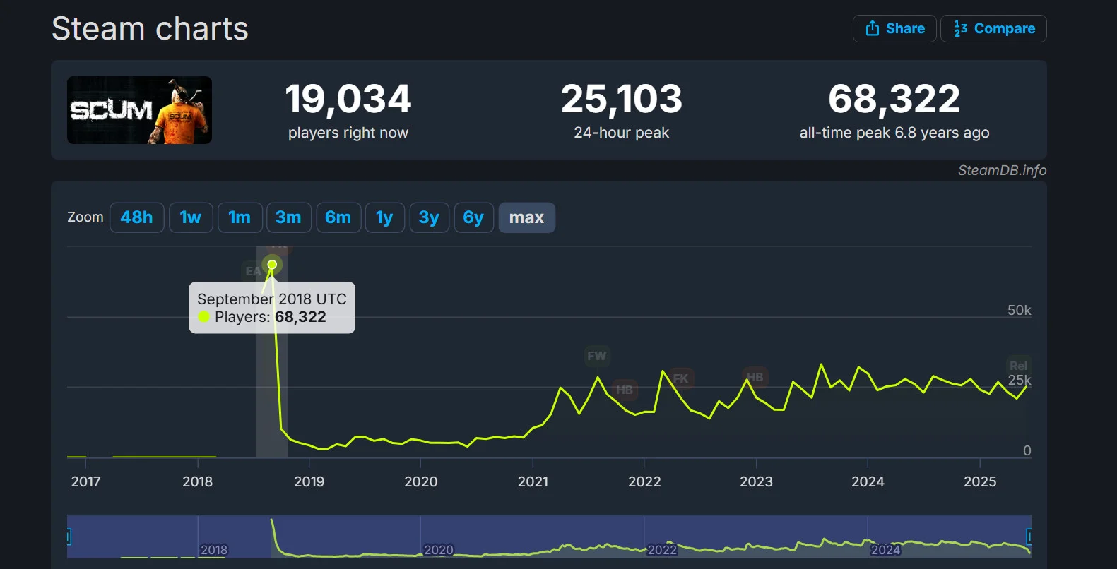
Task: Choose the 3y zoom option
Action: (429, 217)
